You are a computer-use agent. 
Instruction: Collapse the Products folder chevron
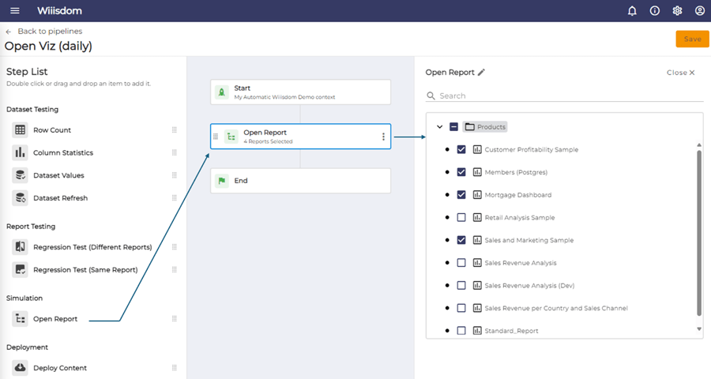pyautogui.click(x=439, y=126)
